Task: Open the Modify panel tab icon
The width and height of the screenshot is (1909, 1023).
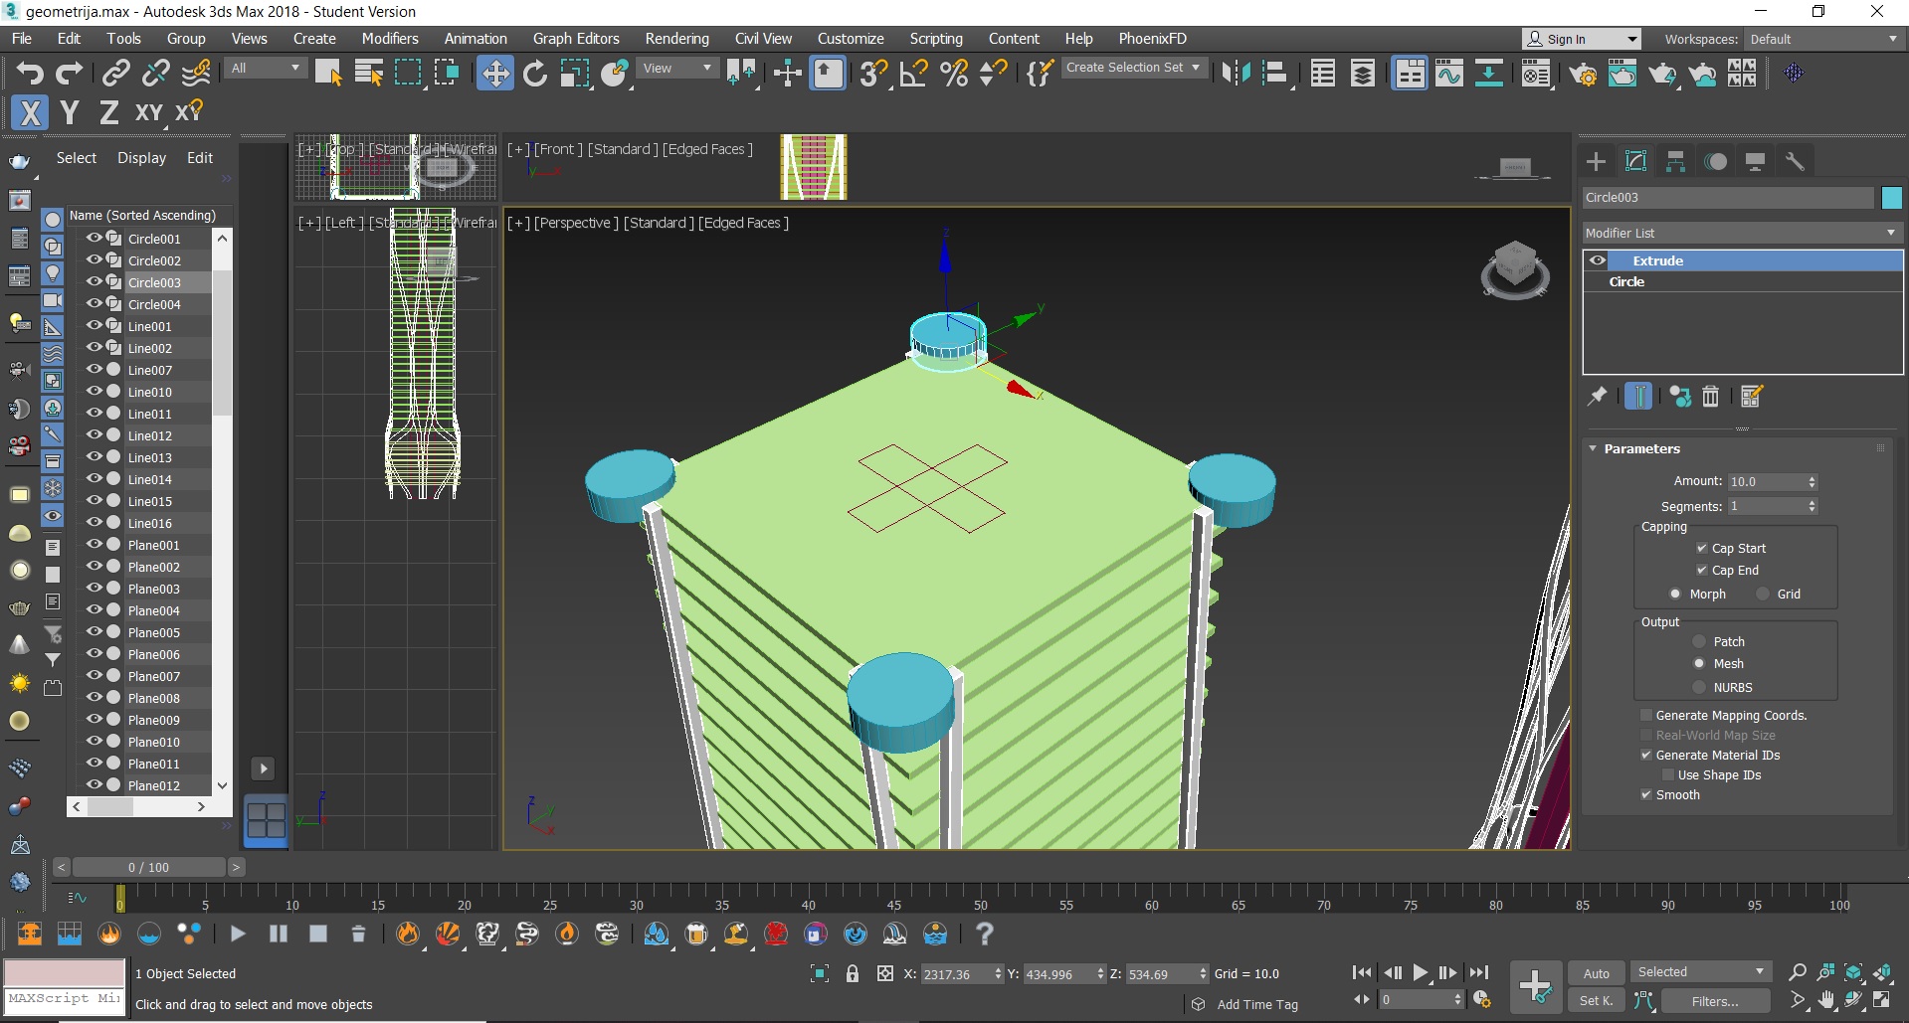Action: 1635,161
